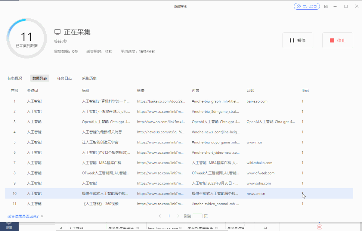Click the 页码 column header

pyautogui.click(x=305, y=91)
